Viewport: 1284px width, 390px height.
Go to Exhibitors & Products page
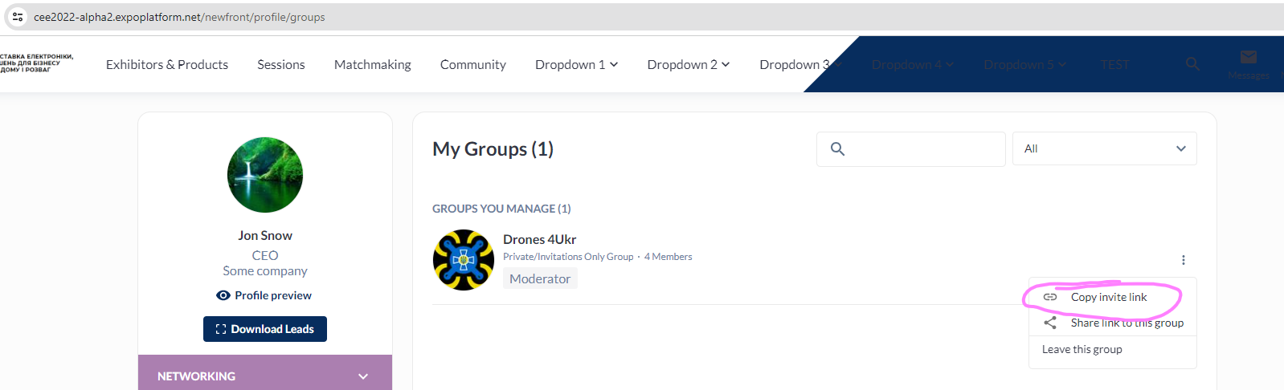[167, 64]
